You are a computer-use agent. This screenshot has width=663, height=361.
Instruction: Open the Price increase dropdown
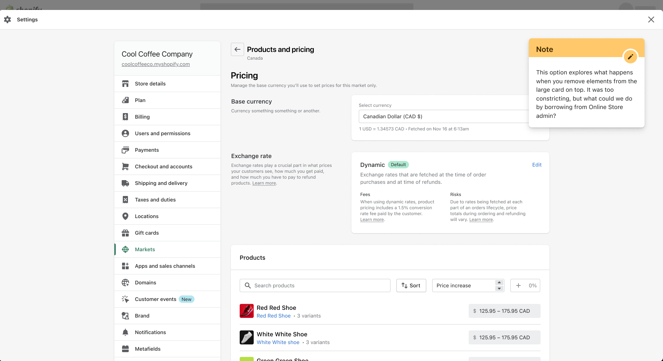click(468, 285)
